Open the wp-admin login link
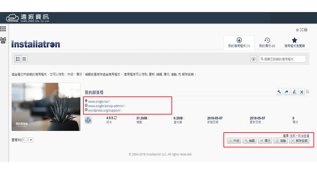This screenshot has height=174, width=317. pos(106,106)
